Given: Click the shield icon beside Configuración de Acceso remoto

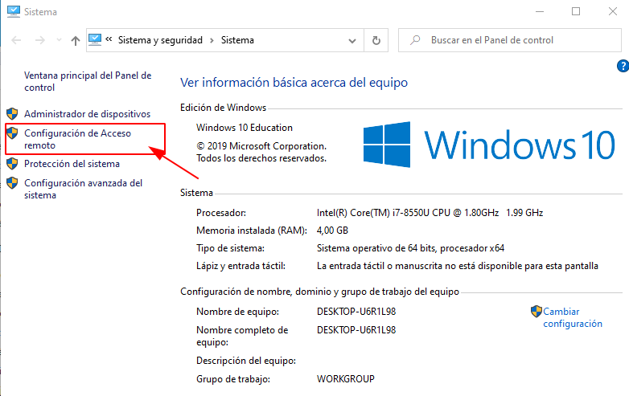Looking at the screenshot, I should click(x=12, y=133).
